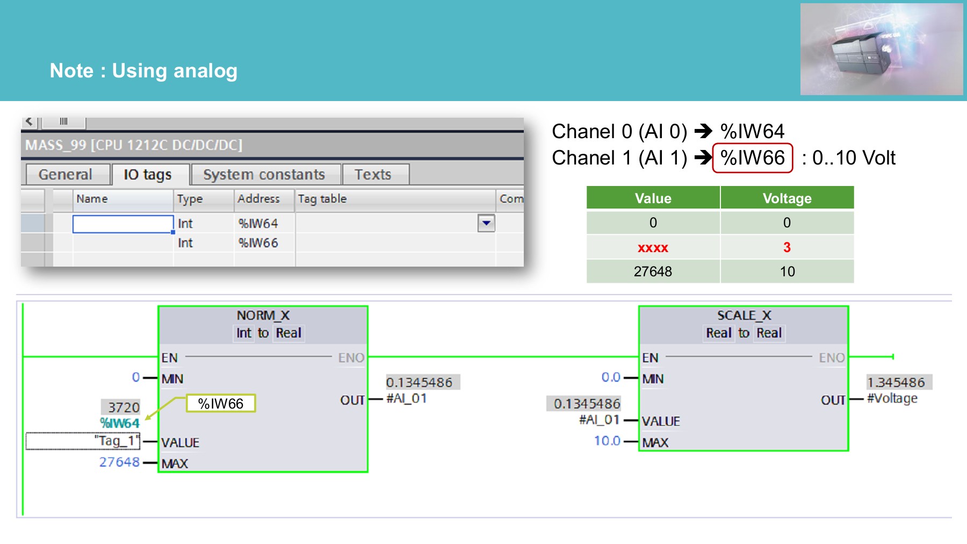Image resolution: width=967 pixels, height=544 pixels.
Task: Click the S7-1200 CPU image top right
Action: tap(881, 48)
